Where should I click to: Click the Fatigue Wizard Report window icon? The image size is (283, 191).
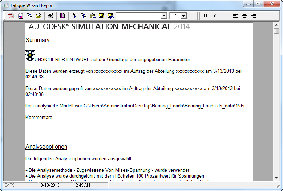pos(5,5)
